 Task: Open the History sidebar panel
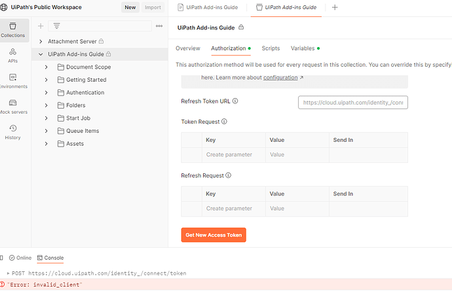click(12, 132)
